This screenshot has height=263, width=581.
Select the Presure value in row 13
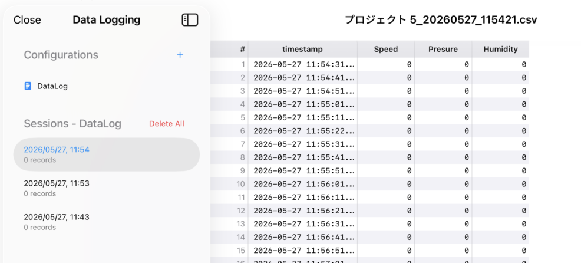(443, 224)
